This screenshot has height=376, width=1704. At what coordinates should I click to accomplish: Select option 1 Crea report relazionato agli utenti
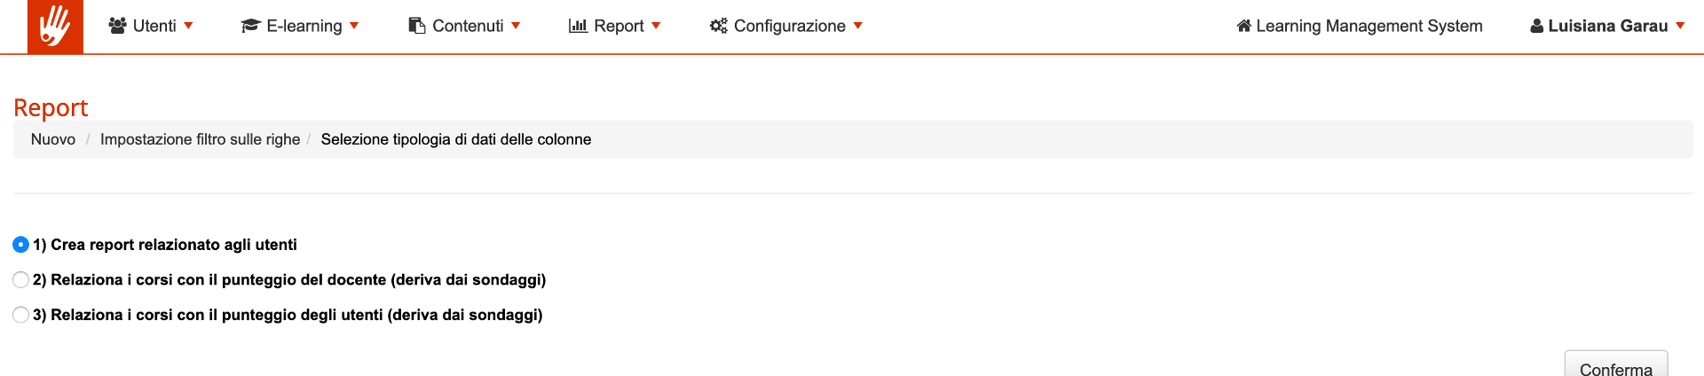pos(21,245)
